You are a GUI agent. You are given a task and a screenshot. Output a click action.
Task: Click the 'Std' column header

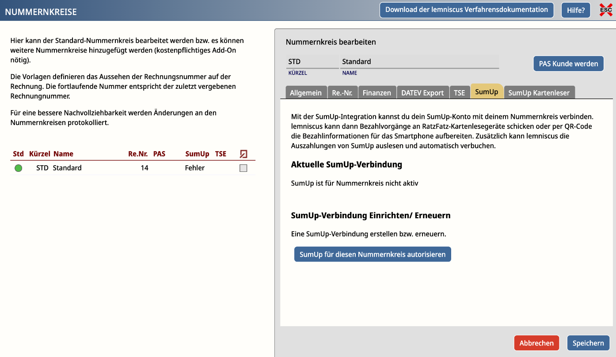(19, 154)
